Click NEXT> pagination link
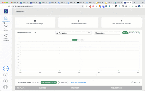 pos(137,82)
